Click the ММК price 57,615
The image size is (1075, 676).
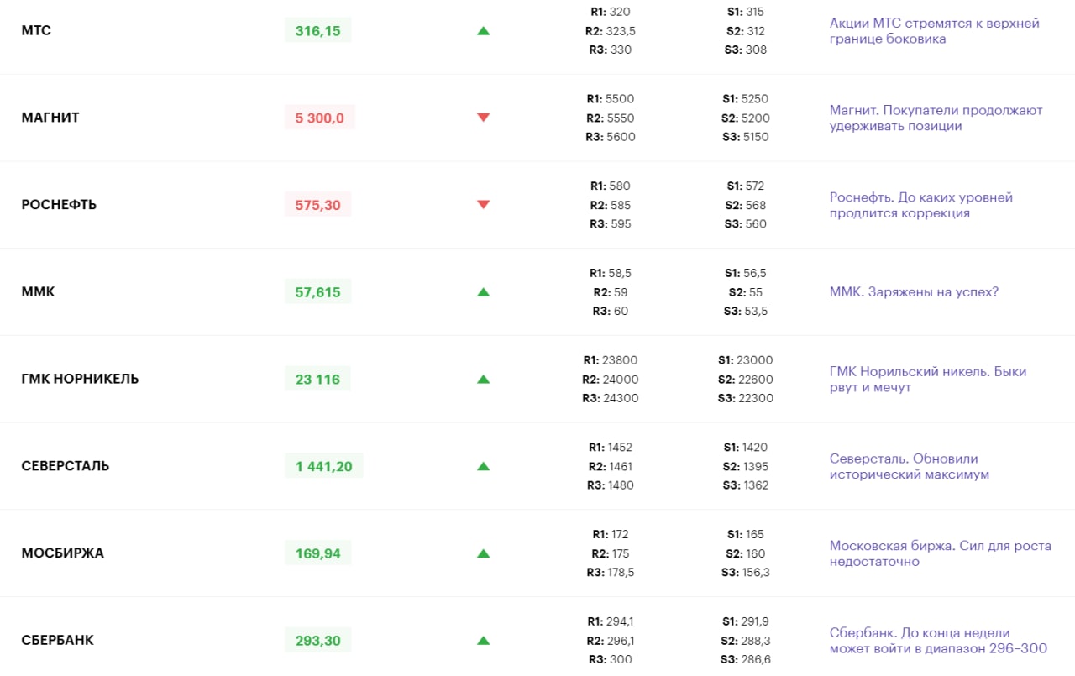(318, 291)
